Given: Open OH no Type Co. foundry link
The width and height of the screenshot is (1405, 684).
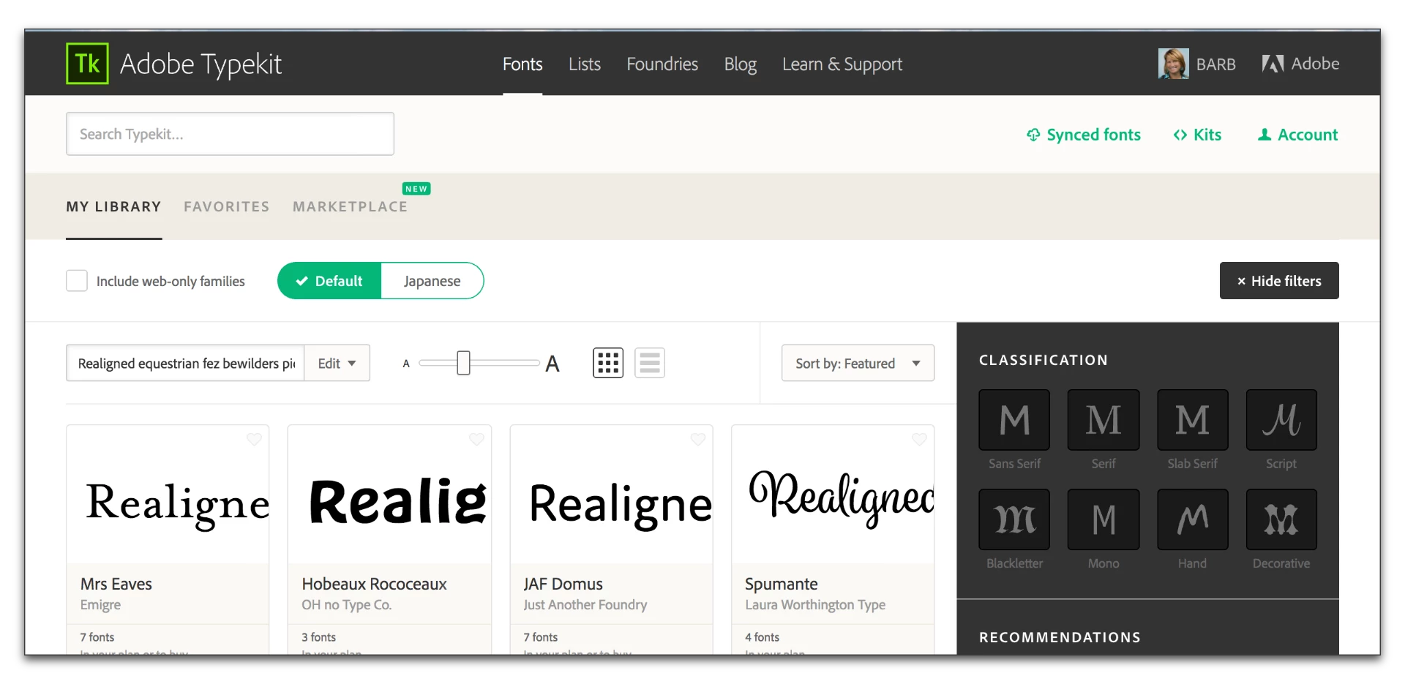Looking at the screenshot, I should coord(347,605).
